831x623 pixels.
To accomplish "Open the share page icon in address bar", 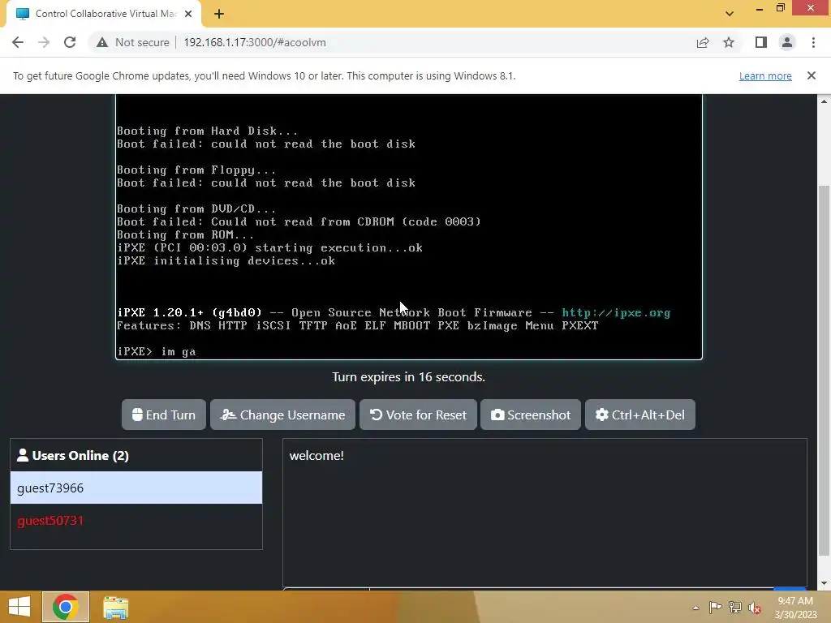I will click(x=703, y=42).
